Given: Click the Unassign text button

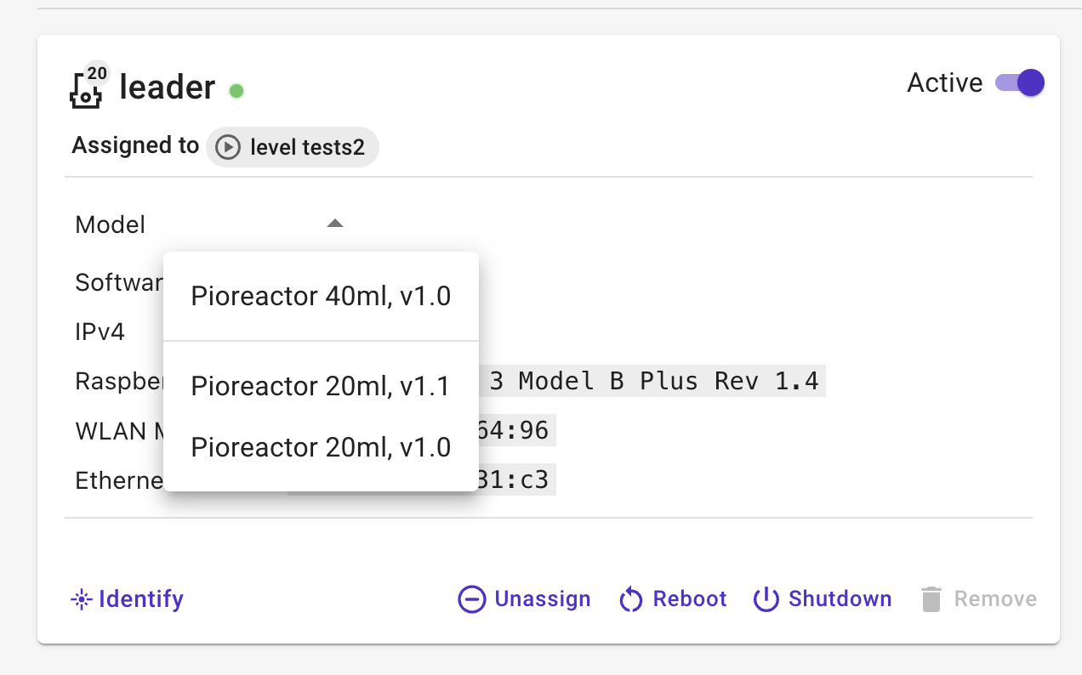Looking at the screenshot, I should click(543, 599).
